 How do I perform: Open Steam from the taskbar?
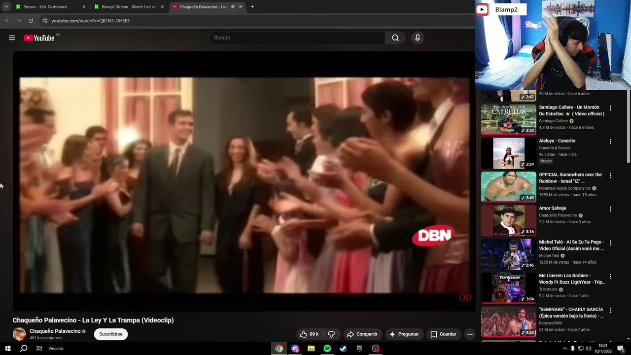point(343,349)
